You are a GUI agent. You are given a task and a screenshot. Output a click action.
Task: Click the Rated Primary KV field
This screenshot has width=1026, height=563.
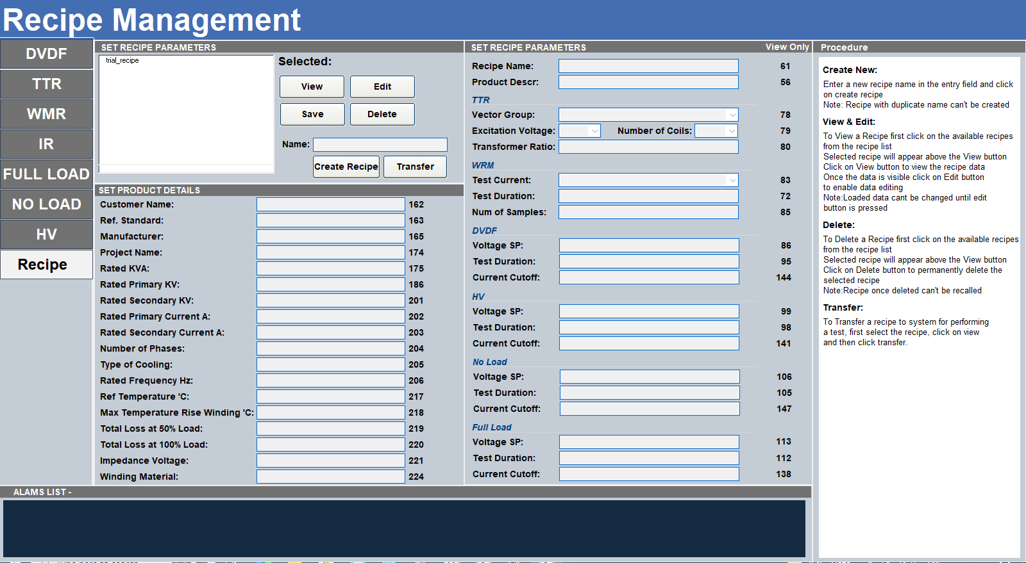coord(331,284)
